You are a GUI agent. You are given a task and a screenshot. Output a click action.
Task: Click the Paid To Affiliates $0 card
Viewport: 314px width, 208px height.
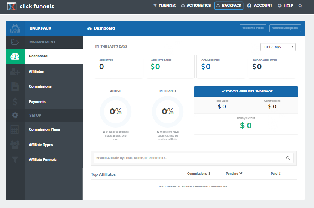272,67
